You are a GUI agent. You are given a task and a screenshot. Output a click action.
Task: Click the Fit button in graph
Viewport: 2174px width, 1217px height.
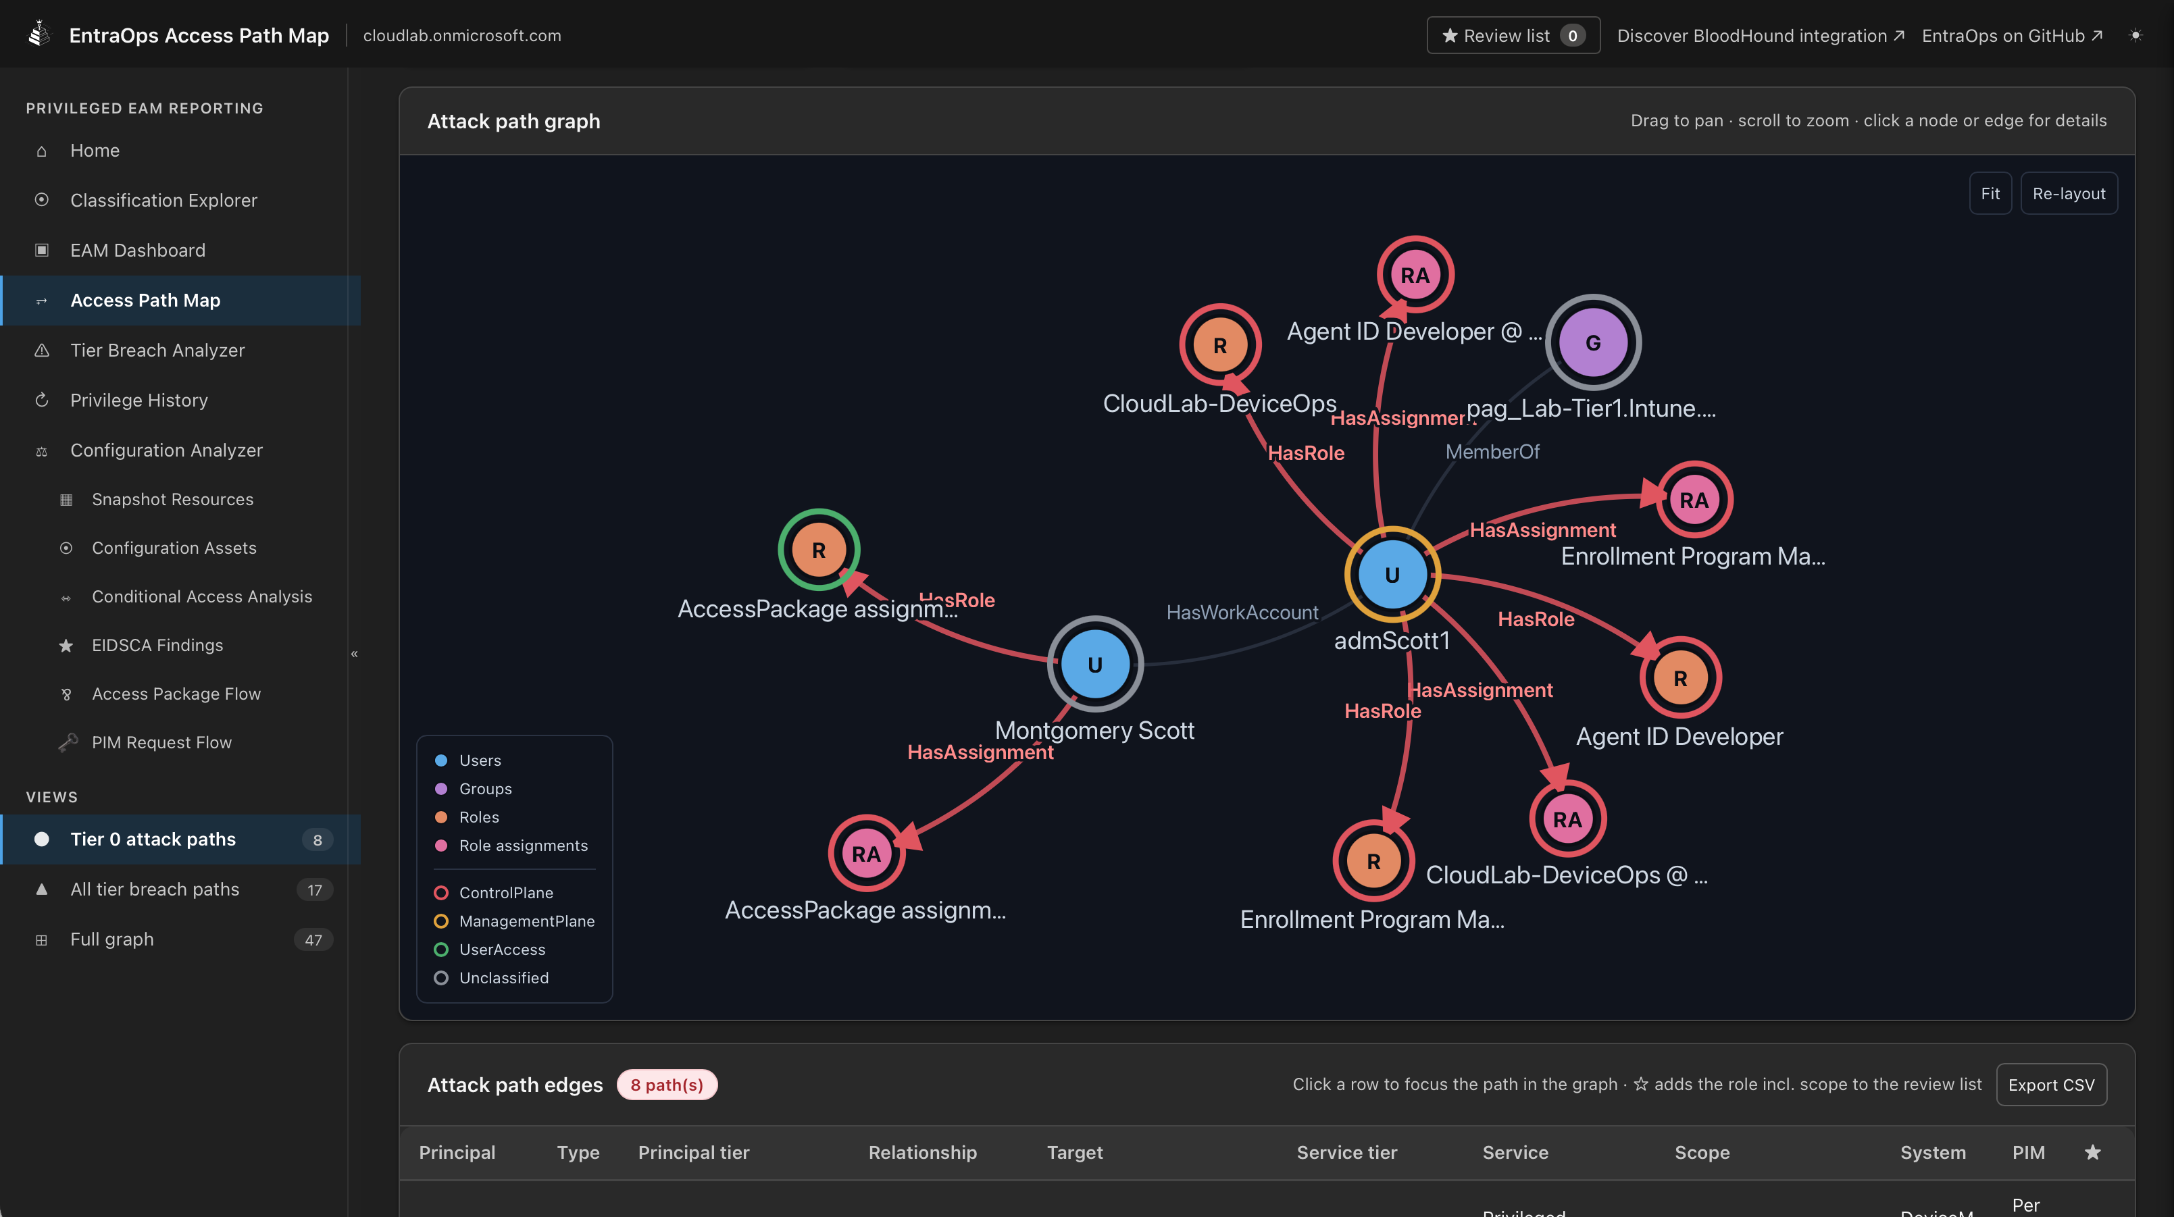pyautogui.click(x=1990, y=193)
